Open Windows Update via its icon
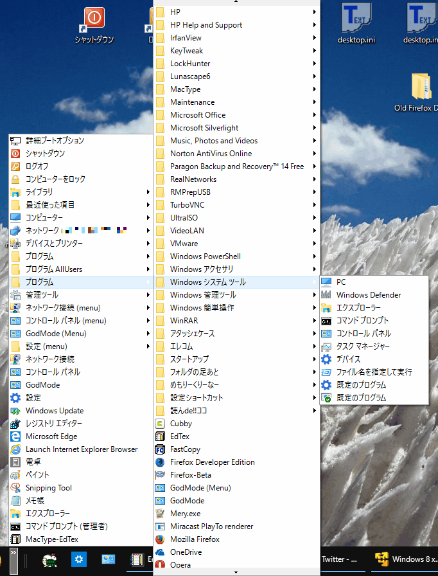438x576 pixels. tap(15, 411)
